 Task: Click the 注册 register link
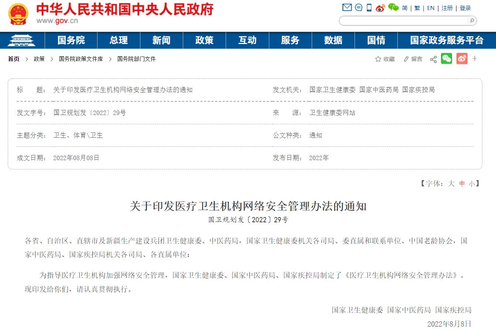pos(447,8)
